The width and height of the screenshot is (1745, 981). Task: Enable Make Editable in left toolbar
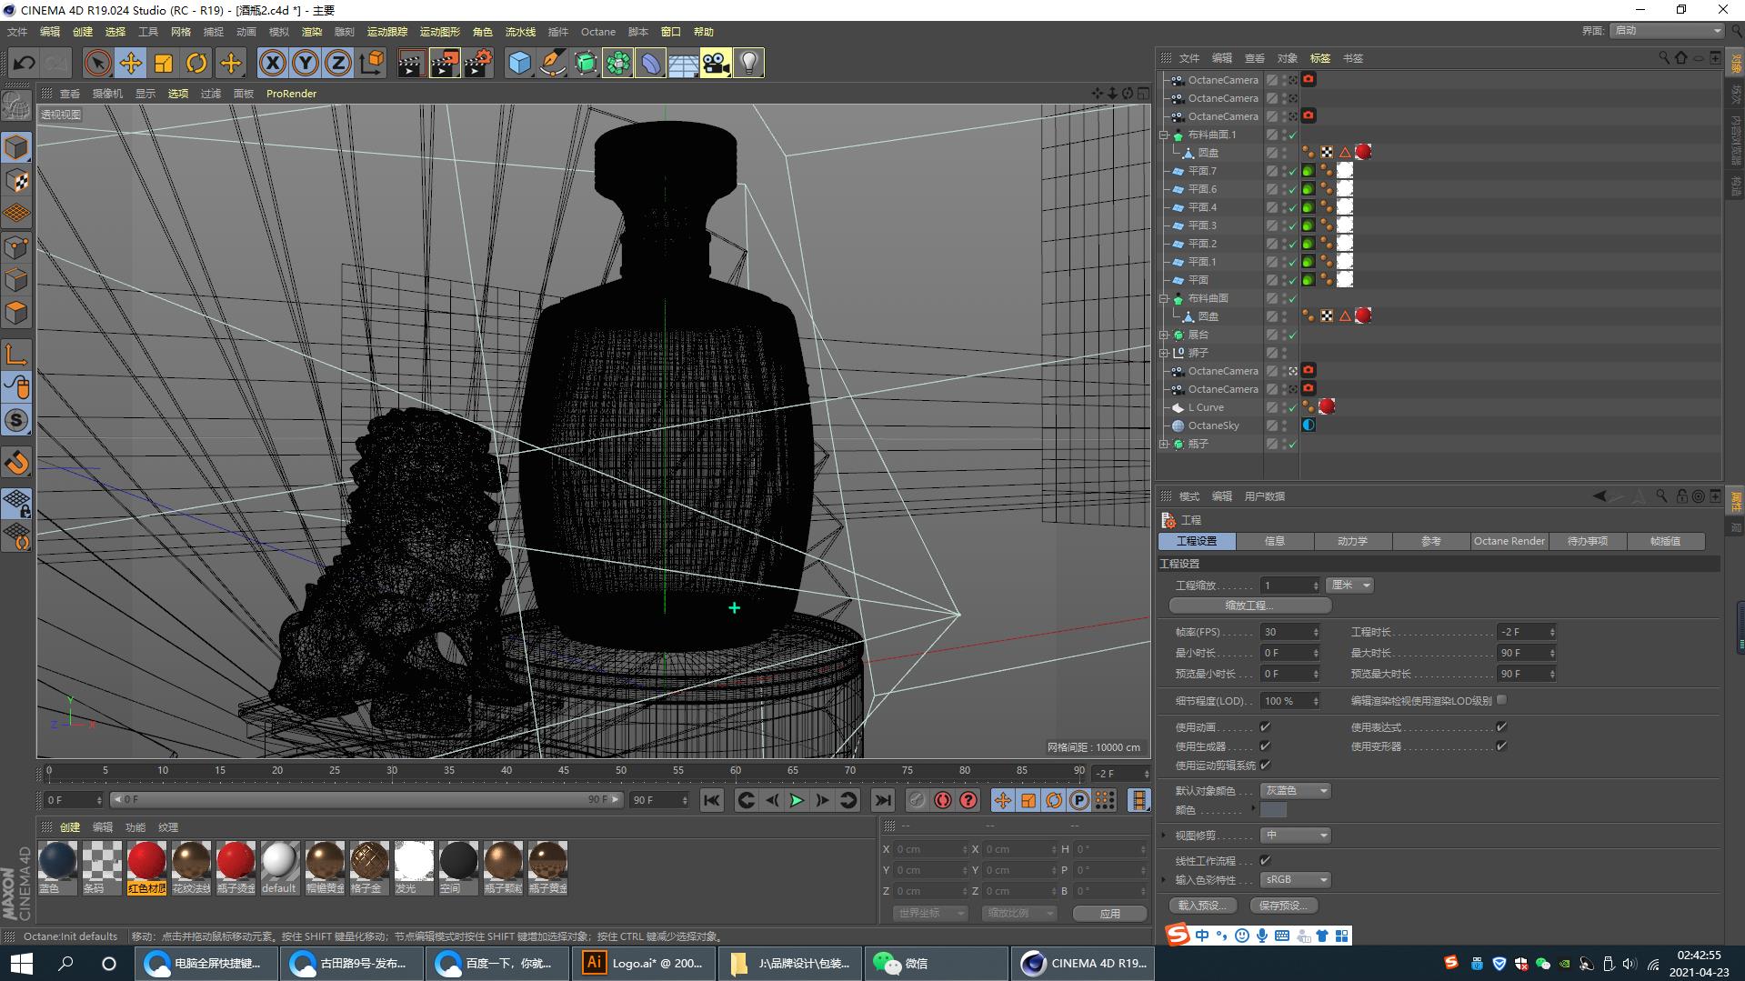pyautogui.click(x=16, y=106)
